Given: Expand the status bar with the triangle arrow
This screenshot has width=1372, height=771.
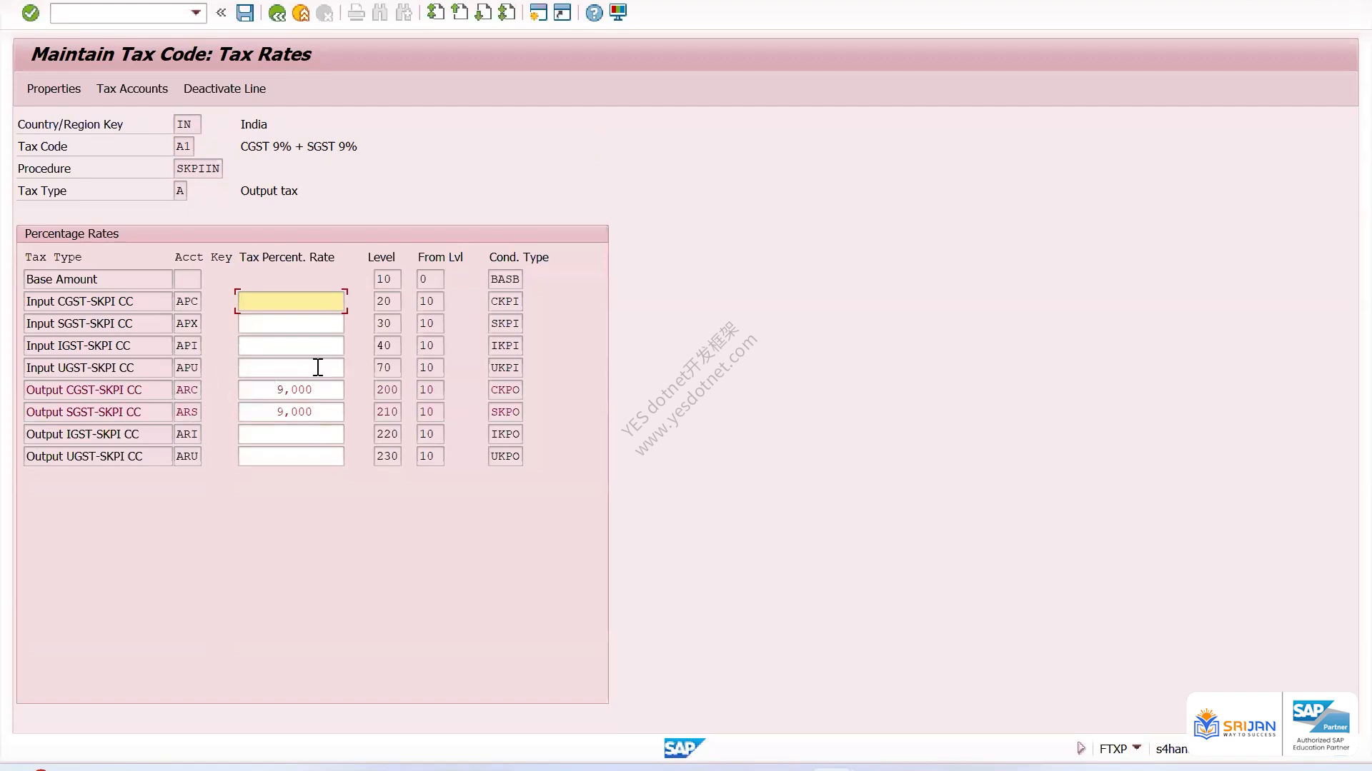Looking at the screenshot, I should pyautogui.click(x=1080, y=748).
